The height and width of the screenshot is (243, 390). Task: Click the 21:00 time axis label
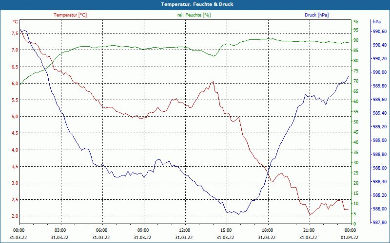309,230
